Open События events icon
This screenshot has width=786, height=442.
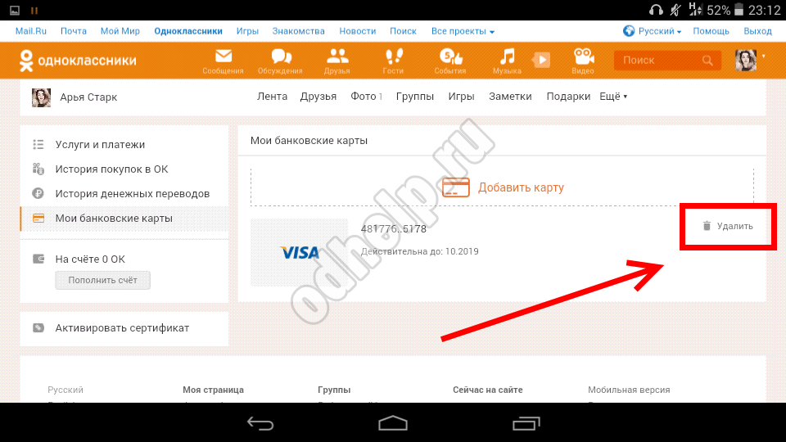(x=450, y=61)
